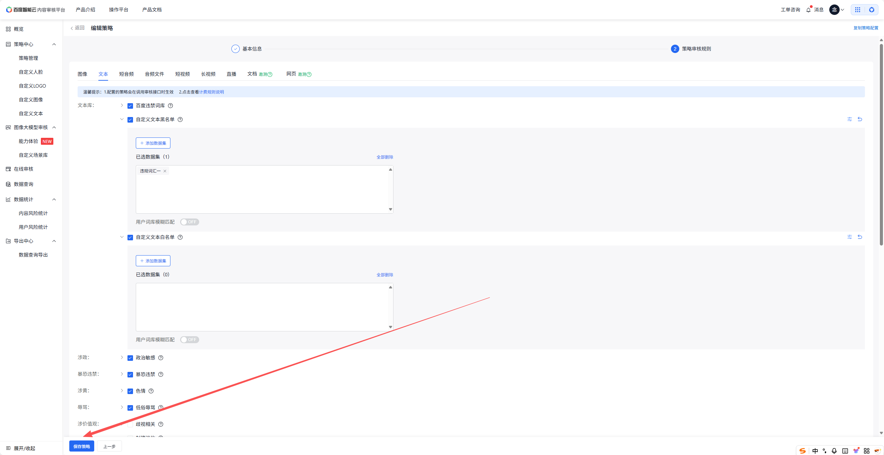Switch to the 图像 tab

pyautogui.click(x=82, y=74)
